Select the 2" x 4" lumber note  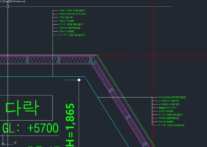[x=170, y=115]
